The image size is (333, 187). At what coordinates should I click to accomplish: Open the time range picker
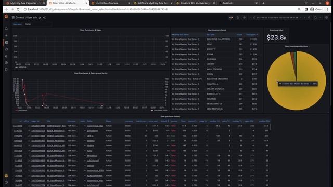[277, 17]
